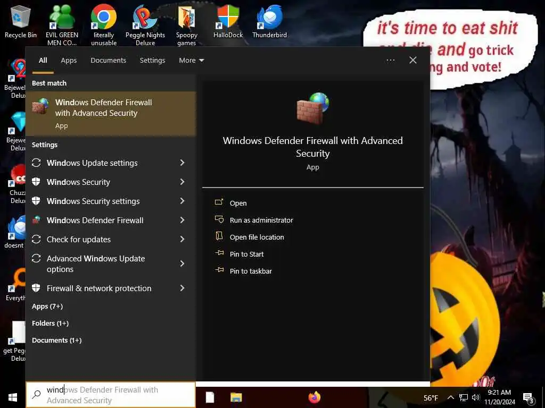Expand Windows Defender Firewall chevron
Image resolution: width=545 pixels, height=408 pixels.
point(182,220)
